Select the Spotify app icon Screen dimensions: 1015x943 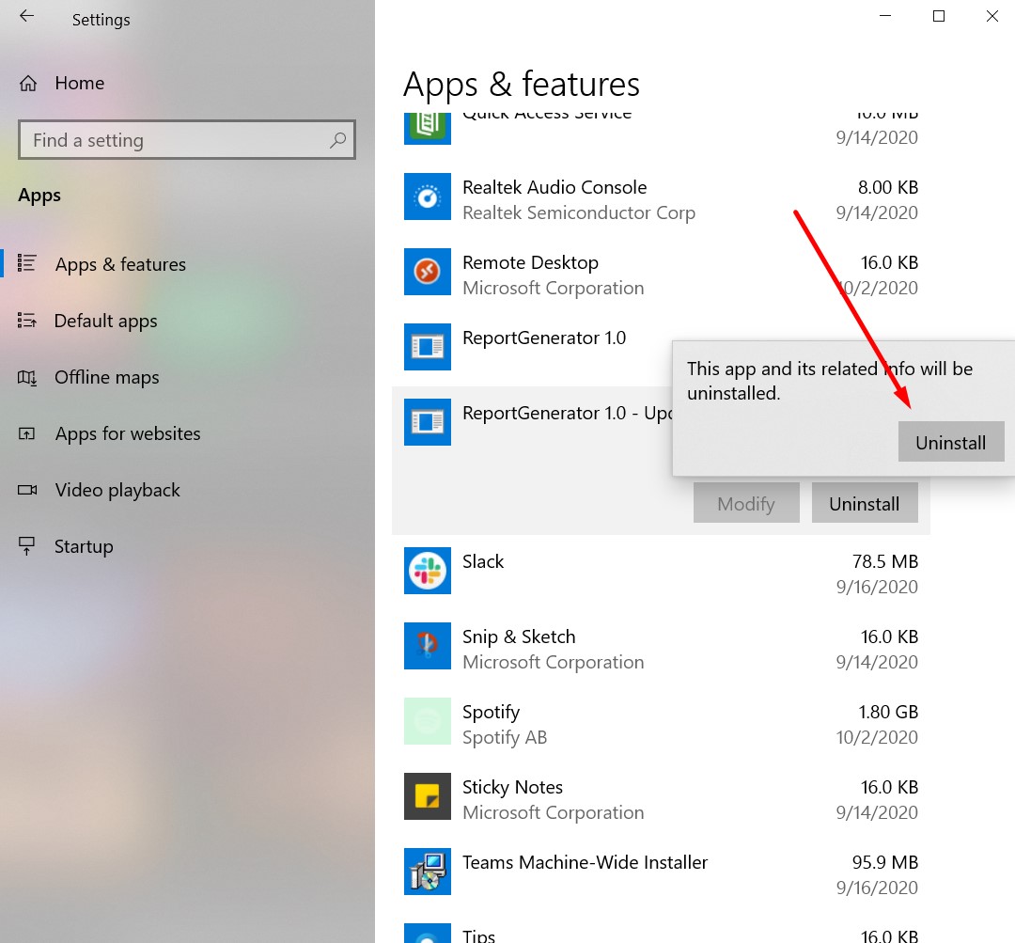pyautogui.click(x=428, y=721)
